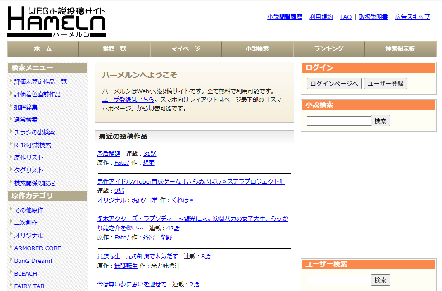This screenshot has width=442, height=291.
Task: Focus the ユーザー検索 text input field
Action: 338,281
